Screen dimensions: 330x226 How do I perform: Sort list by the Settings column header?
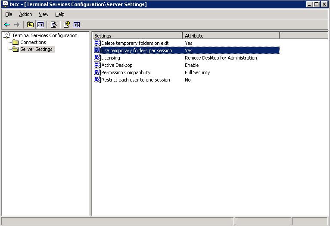[x=137, y=35]
